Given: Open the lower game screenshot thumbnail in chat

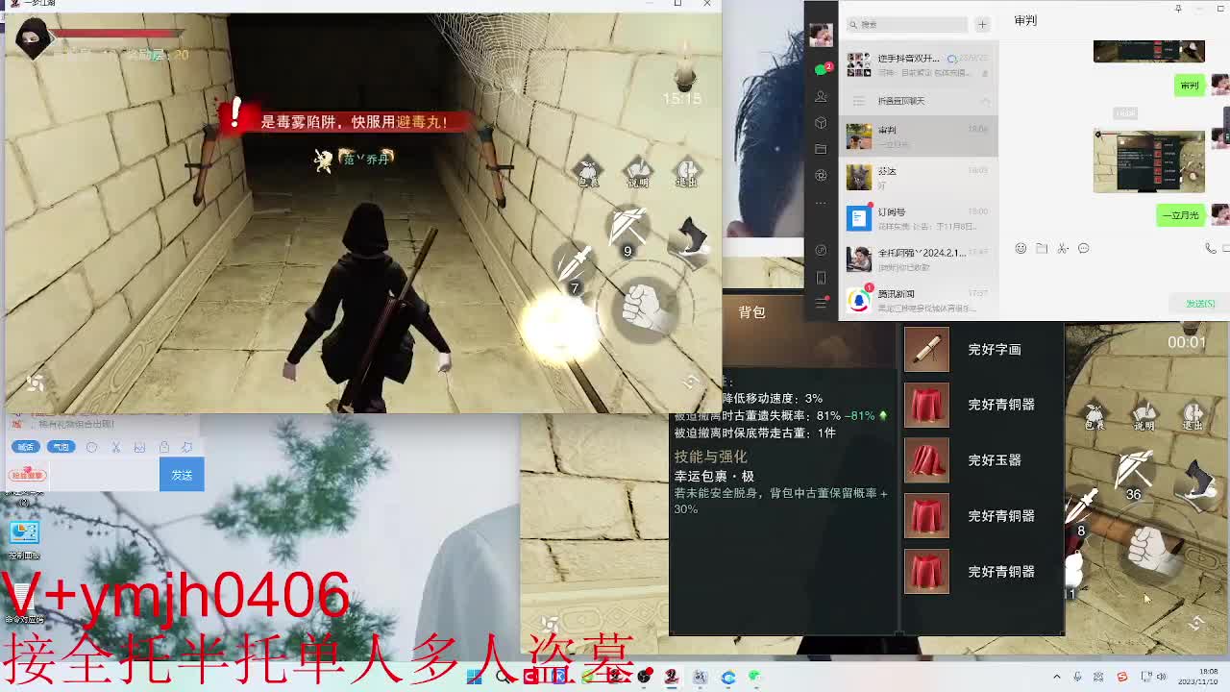Looking at the screenshot, I should (1148, 161).
